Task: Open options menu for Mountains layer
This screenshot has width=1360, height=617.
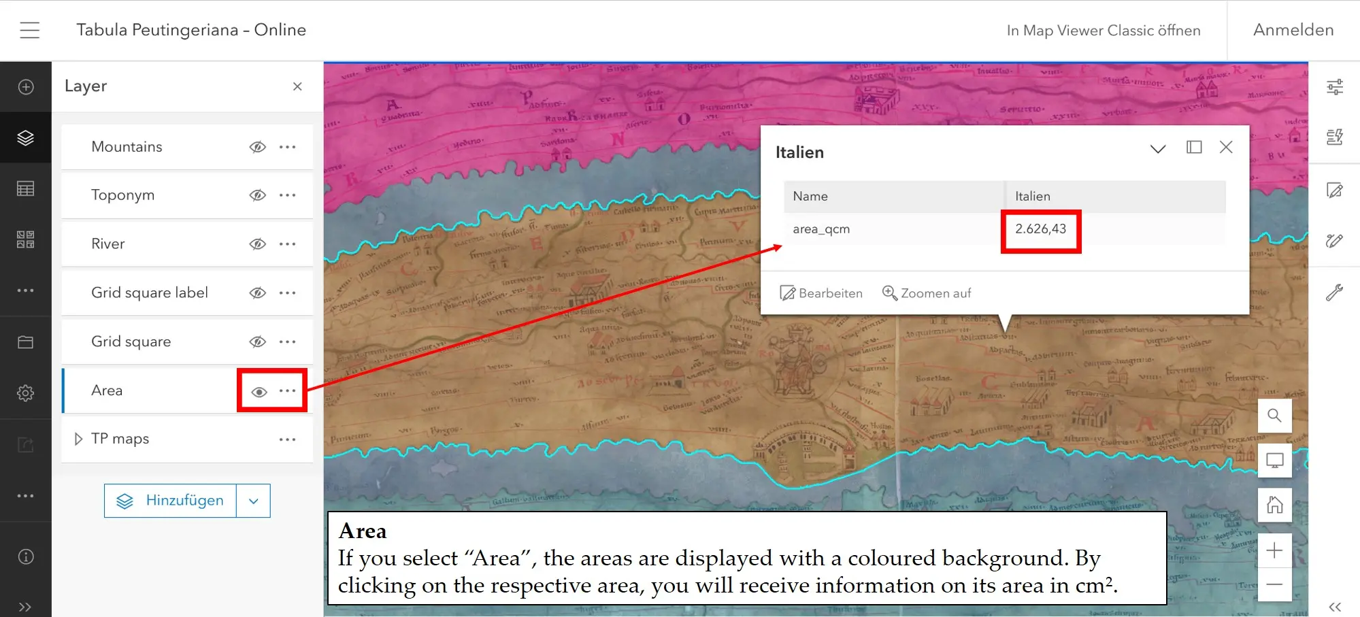Action: 288,147
